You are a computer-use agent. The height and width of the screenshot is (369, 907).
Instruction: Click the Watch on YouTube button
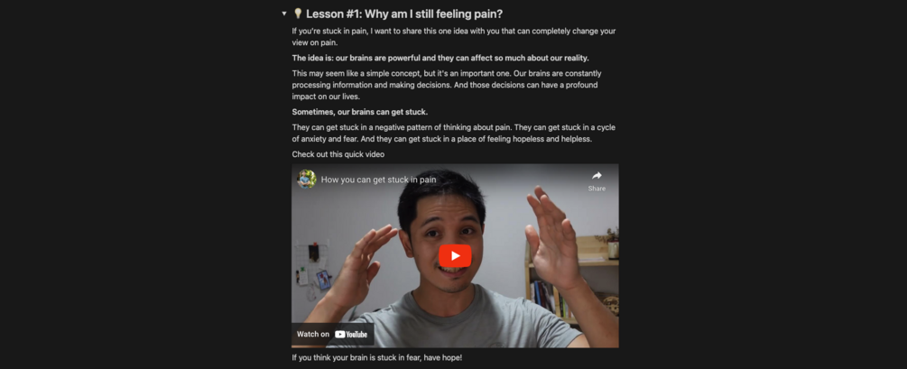tap(333, 334)
